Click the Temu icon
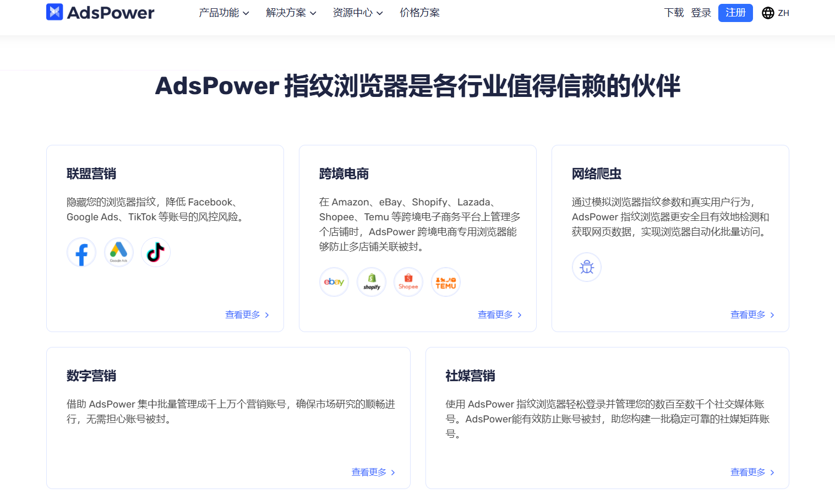Viewport: 835px width, 494px height. (x=446, y=282)
